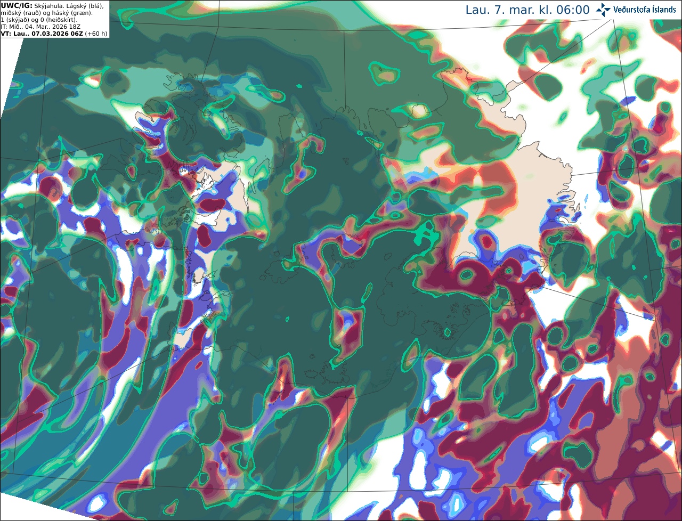Viewport: 682px width, 521px height.
Task: Click the '1 (skýjað) og 0 (heiðskírt).' legend line
Action: click(39, 20)
